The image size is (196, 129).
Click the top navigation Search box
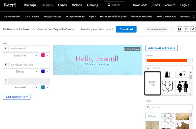[114, 5]
